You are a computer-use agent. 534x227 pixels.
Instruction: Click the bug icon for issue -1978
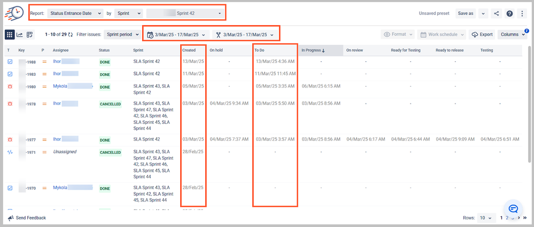(10, 104)
